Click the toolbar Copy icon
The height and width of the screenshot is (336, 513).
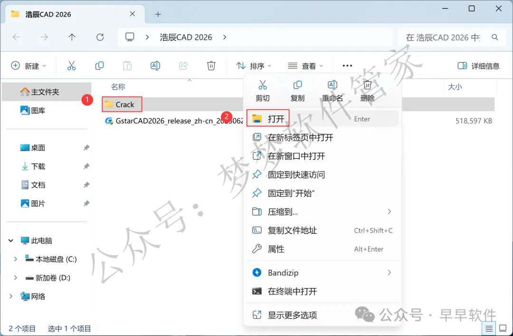[99, 65]
